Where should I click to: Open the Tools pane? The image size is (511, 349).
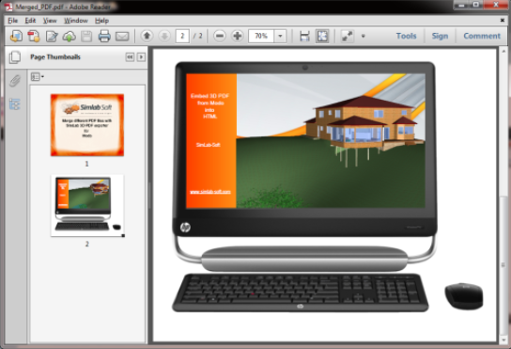406,36
